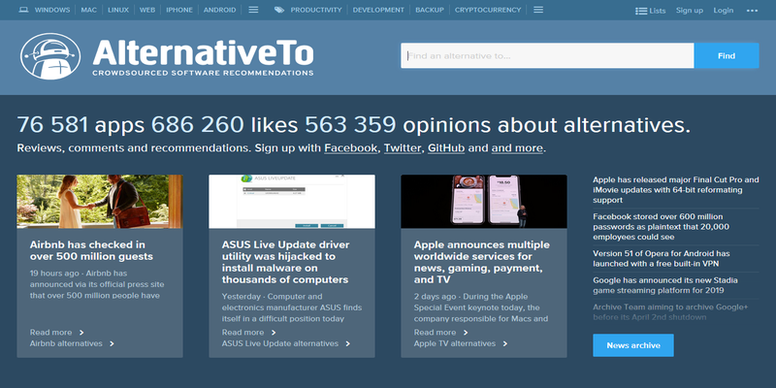Open the three-dot more options menu
This screenshot has width=776, height=388.
point(753,11)
